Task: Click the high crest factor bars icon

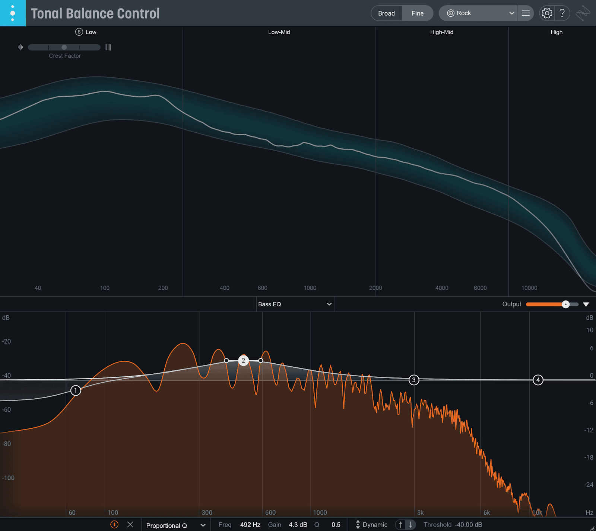Action: (108, 47)
